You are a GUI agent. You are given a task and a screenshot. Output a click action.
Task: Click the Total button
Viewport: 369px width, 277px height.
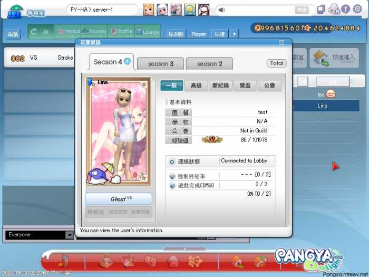click(x=276, y=63)
